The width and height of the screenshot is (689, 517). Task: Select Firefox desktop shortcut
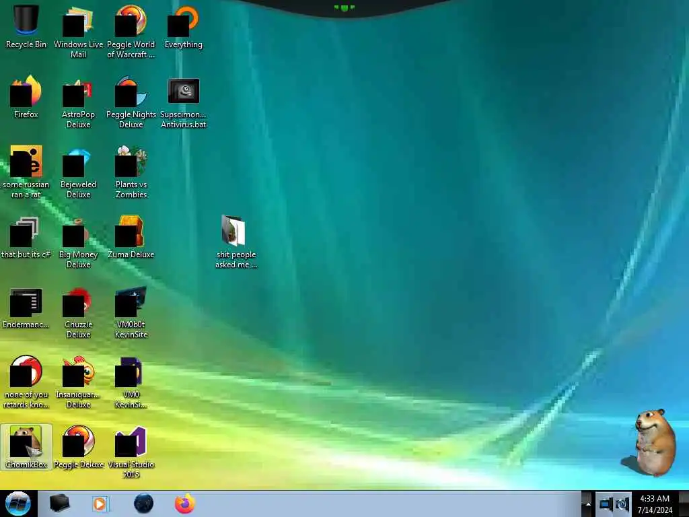pos(26,97)
